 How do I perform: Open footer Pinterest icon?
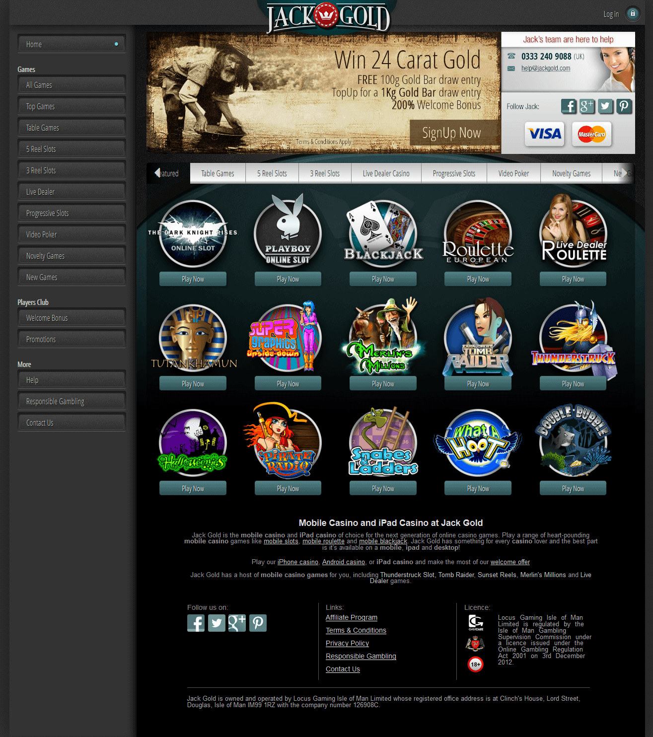(x=258, y=623)
